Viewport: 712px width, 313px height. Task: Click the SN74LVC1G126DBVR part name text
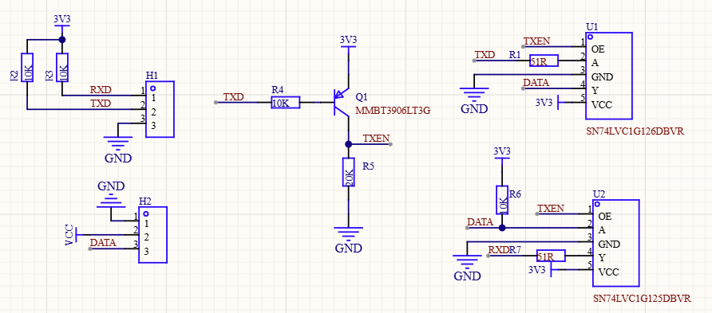pyautogui.click(x=635, y=131)
